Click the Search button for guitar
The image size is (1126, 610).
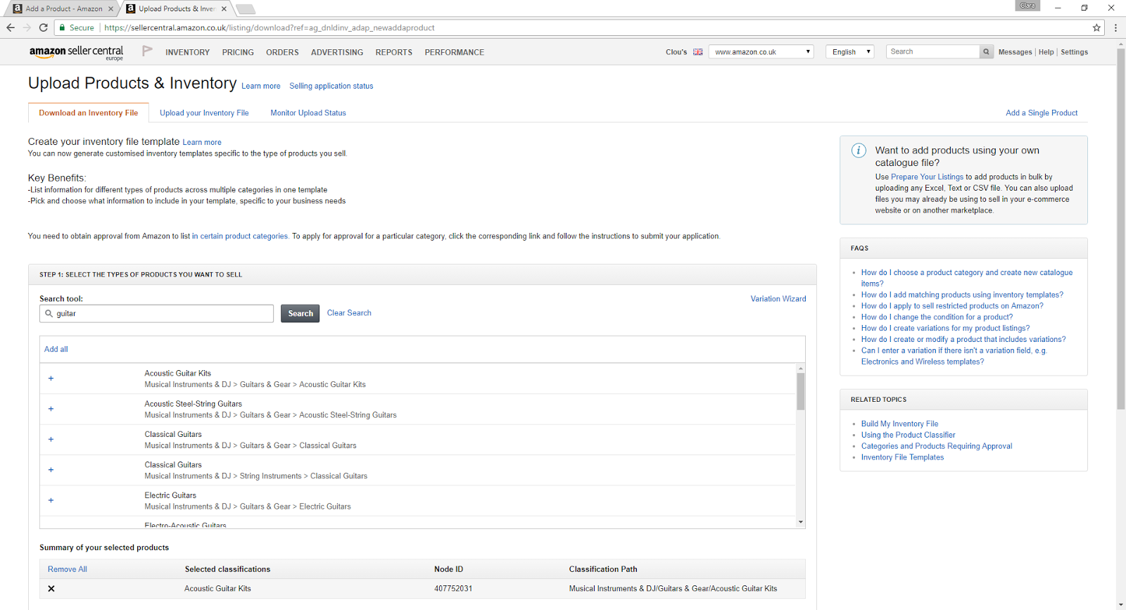click(301, 314)
